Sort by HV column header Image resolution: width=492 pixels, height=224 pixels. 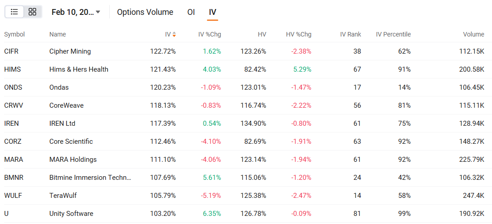click(262, 34)
